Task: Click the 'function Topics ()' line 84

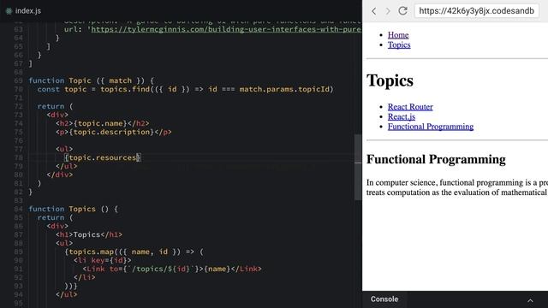Action: pyautogui.click(x=73, y=209)
